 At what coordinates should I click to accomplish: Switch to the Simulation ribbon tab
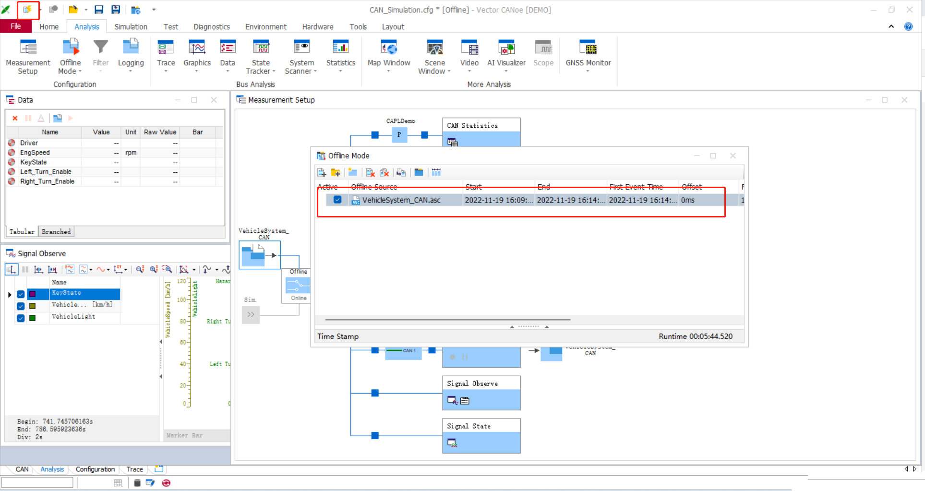pyautogui.click(x=131, y=27)
